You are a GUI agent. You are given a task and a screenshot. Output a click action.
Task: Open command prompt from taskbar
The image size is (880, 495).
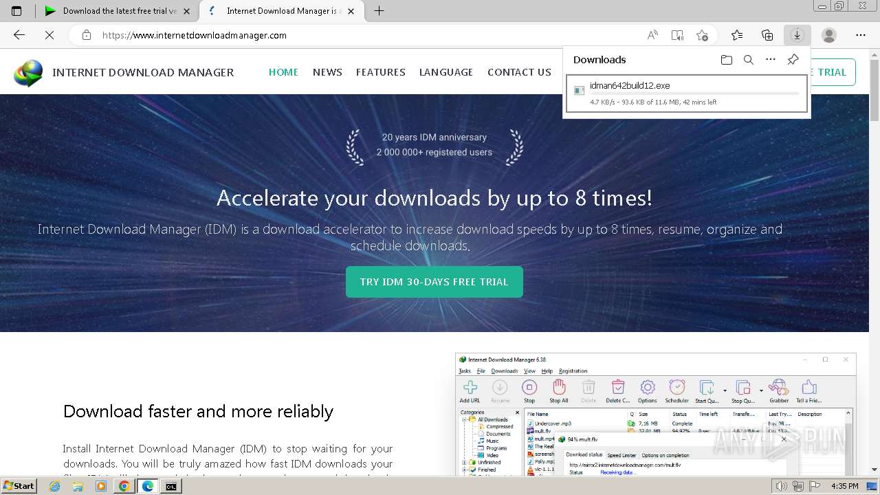[x=170, y=486]
